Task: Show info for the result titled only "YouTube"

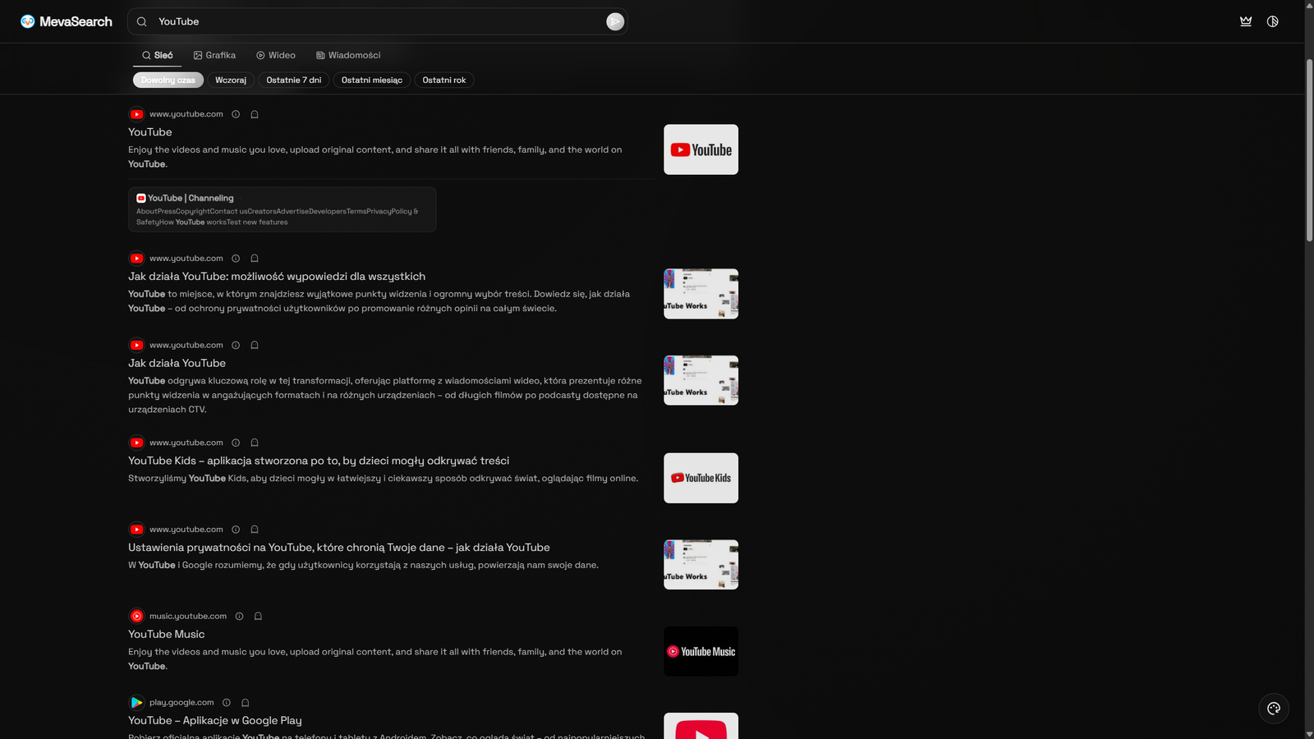Action: [x=236, y=114]
